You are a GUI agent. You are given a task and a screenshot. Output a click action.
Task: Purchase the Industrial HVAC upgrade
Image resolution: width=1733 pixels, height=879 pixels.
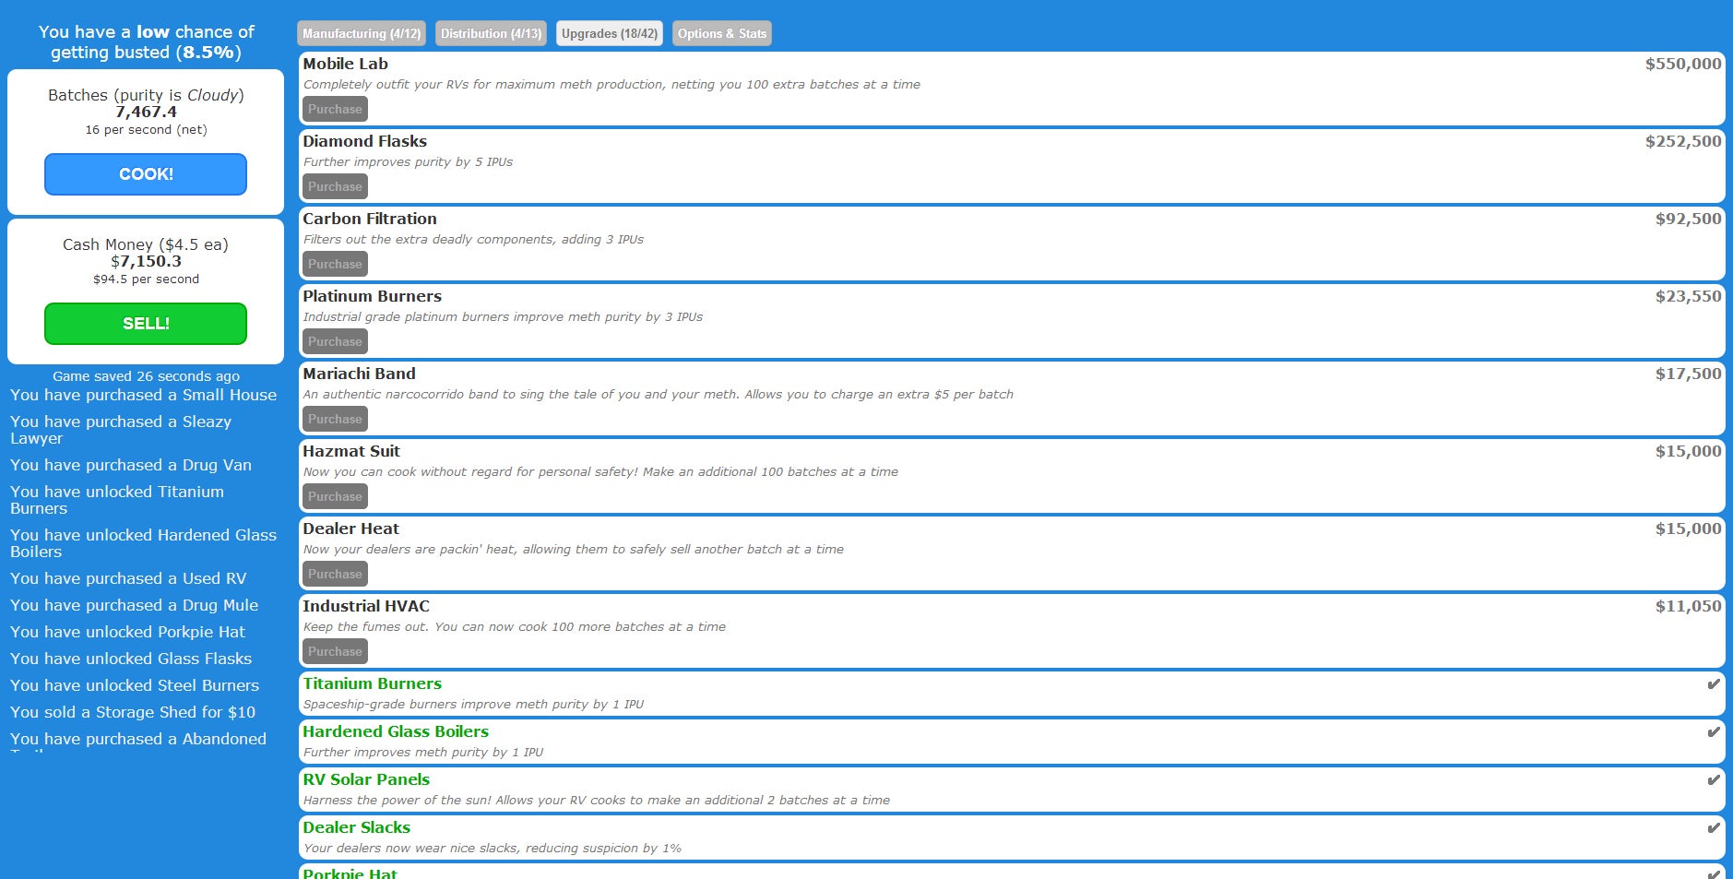[x=335, y=652]
